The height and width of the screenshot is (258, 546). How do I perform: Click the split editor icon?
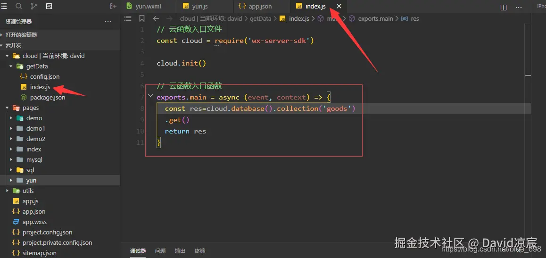pos(504,8)
